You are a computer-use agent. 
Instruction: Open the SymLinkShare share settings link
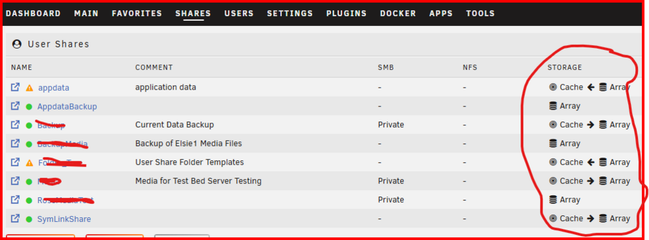[x=64, y=219]
